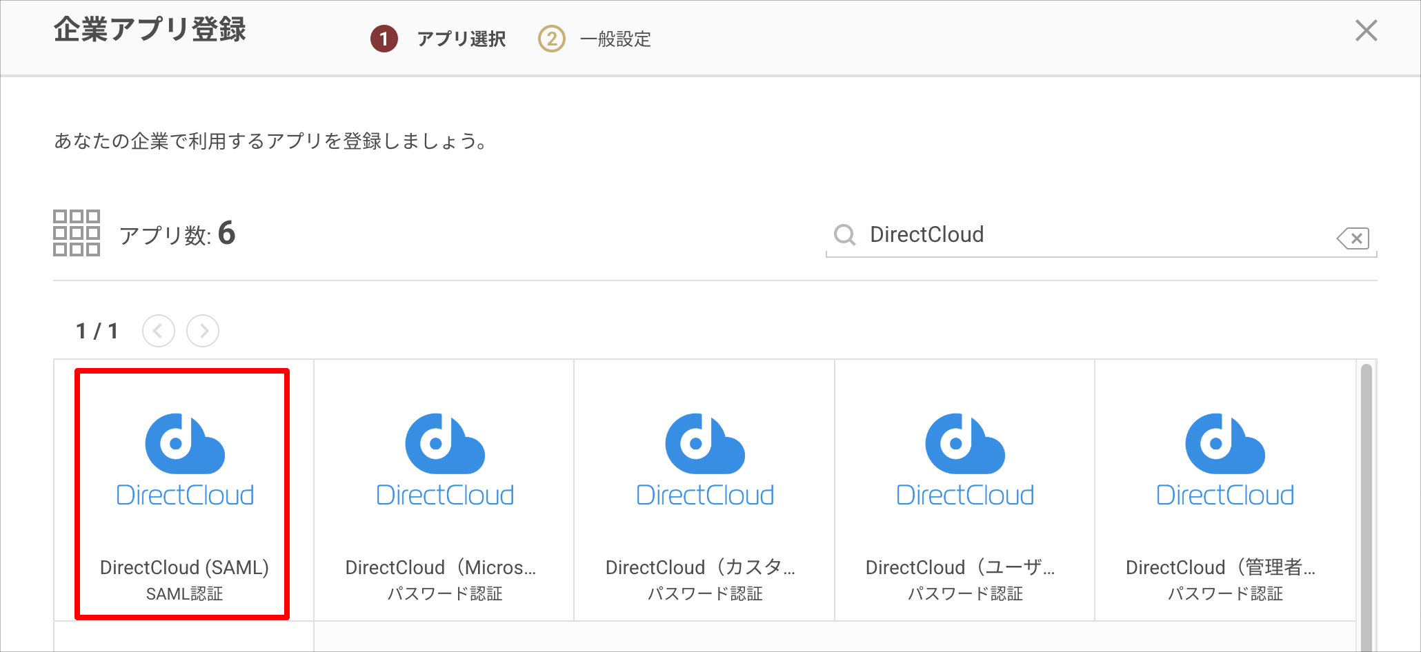Image resolution: width=1421 pixels, height=652 pixels.
Task: Select DirectCloud (カスタ... app name
Action: [700, 567]
